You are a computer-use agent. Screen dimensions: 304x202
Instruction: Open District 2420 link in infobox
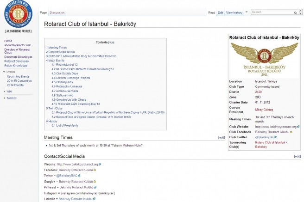[x=259, y=92]
